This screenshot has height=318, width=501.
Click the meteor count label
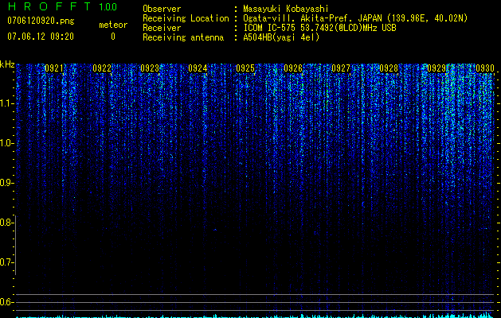[113, 25]
